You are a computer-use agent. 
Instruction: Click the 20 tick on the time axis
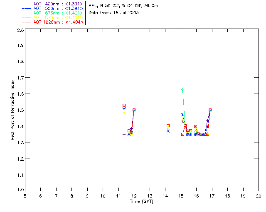coord(259,195)
